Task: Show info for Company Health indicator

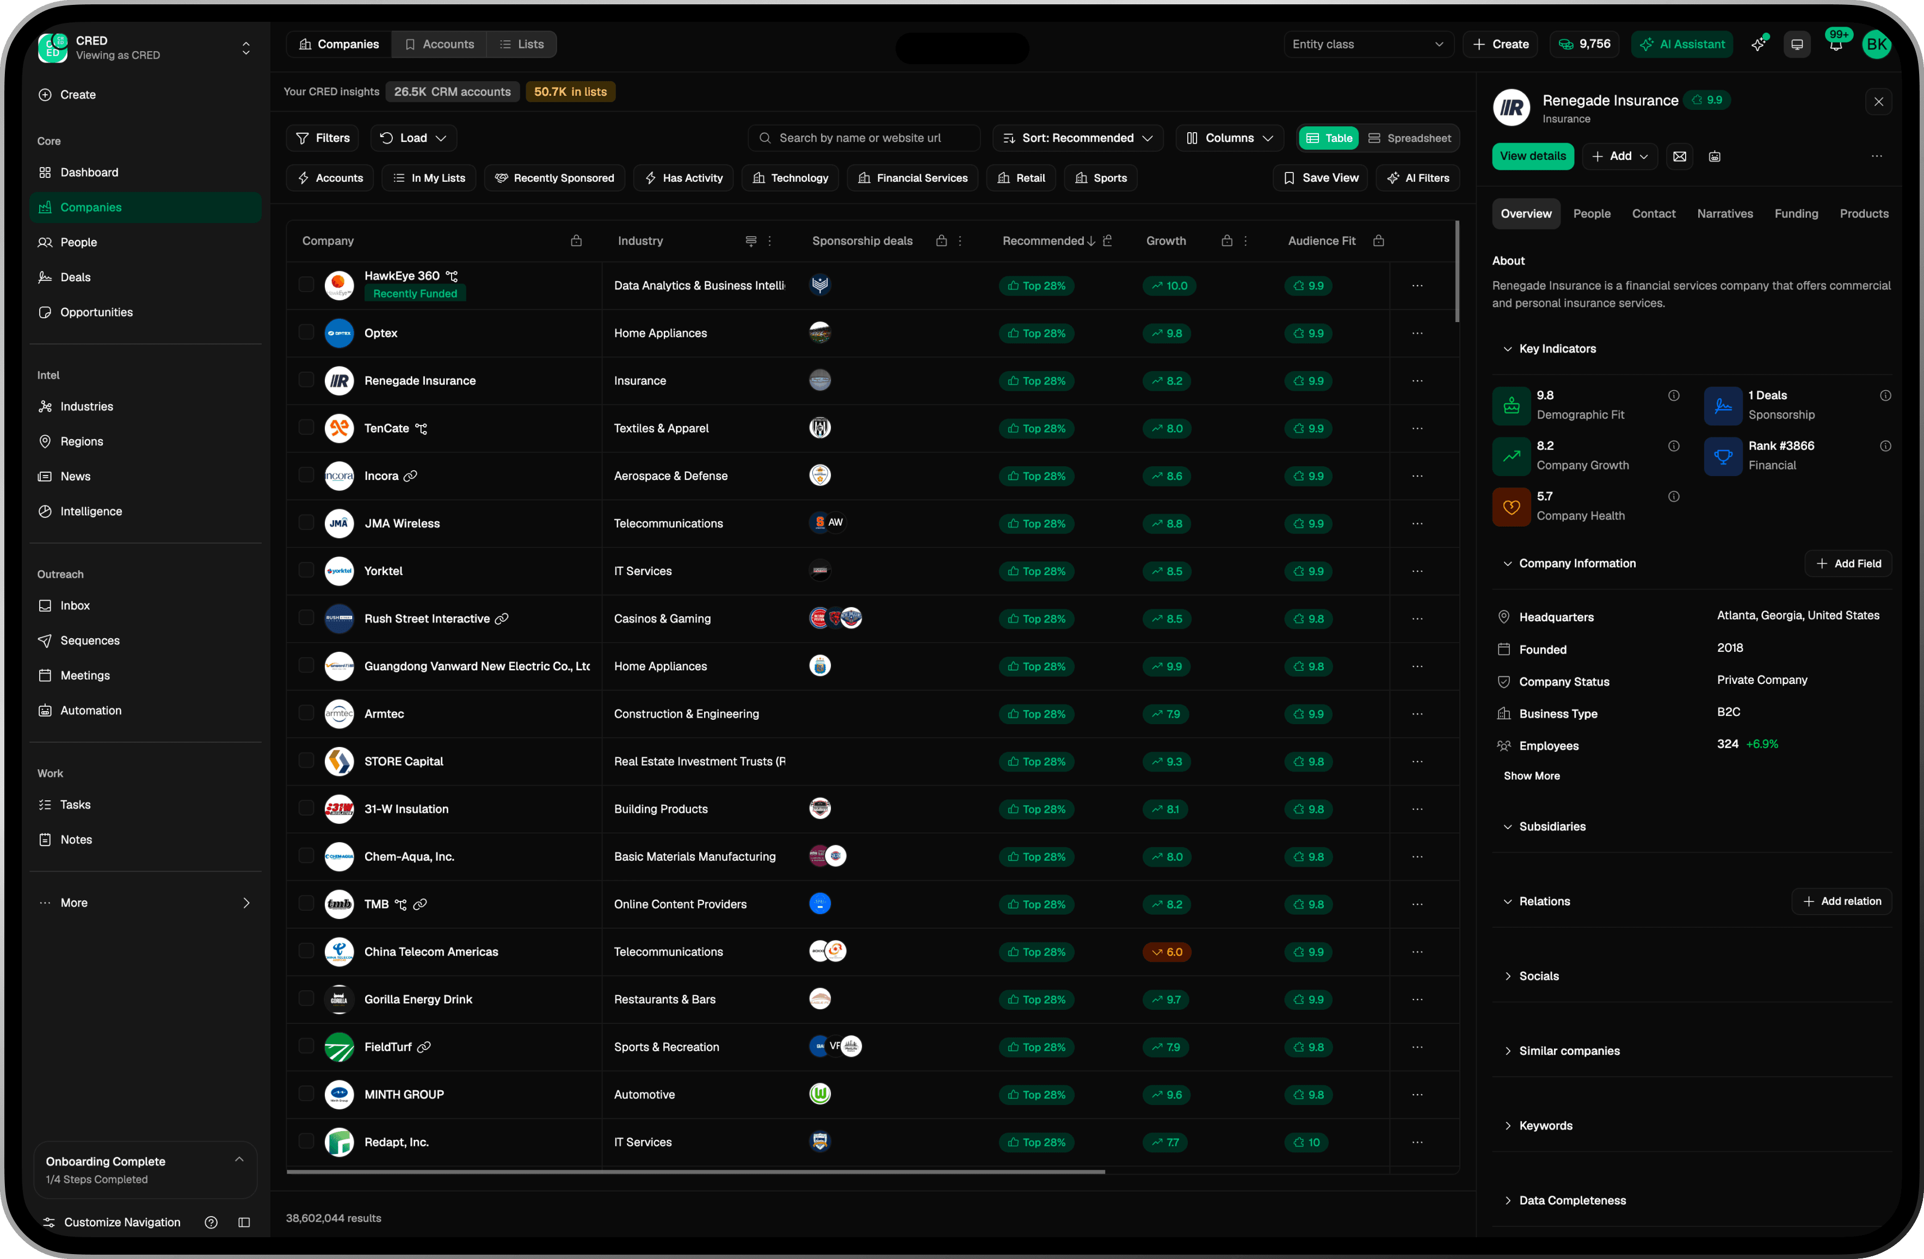Action: tap(1674, 497)
